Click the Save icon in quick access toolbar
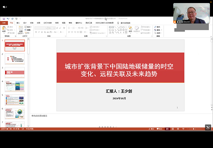213x148 pixels. pos(4,19)
